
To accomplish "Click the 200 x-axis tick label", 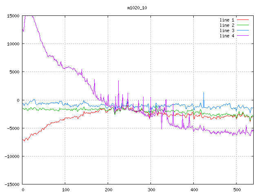I will (108, 190).
